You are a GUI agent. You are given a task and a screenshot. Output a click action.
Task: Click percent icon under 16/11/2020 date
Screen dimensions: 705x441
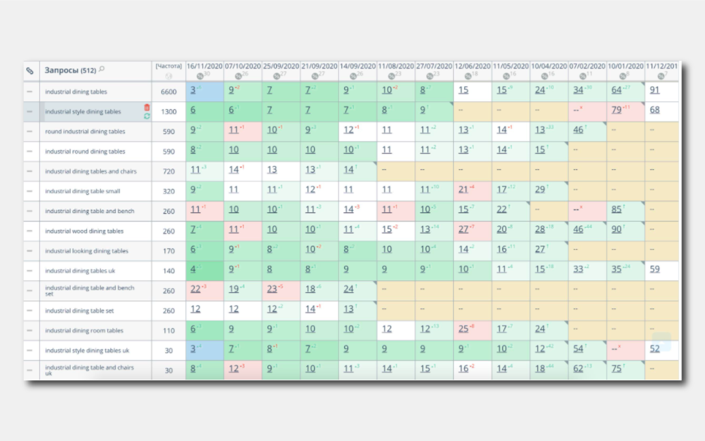[x=200, y=76]
